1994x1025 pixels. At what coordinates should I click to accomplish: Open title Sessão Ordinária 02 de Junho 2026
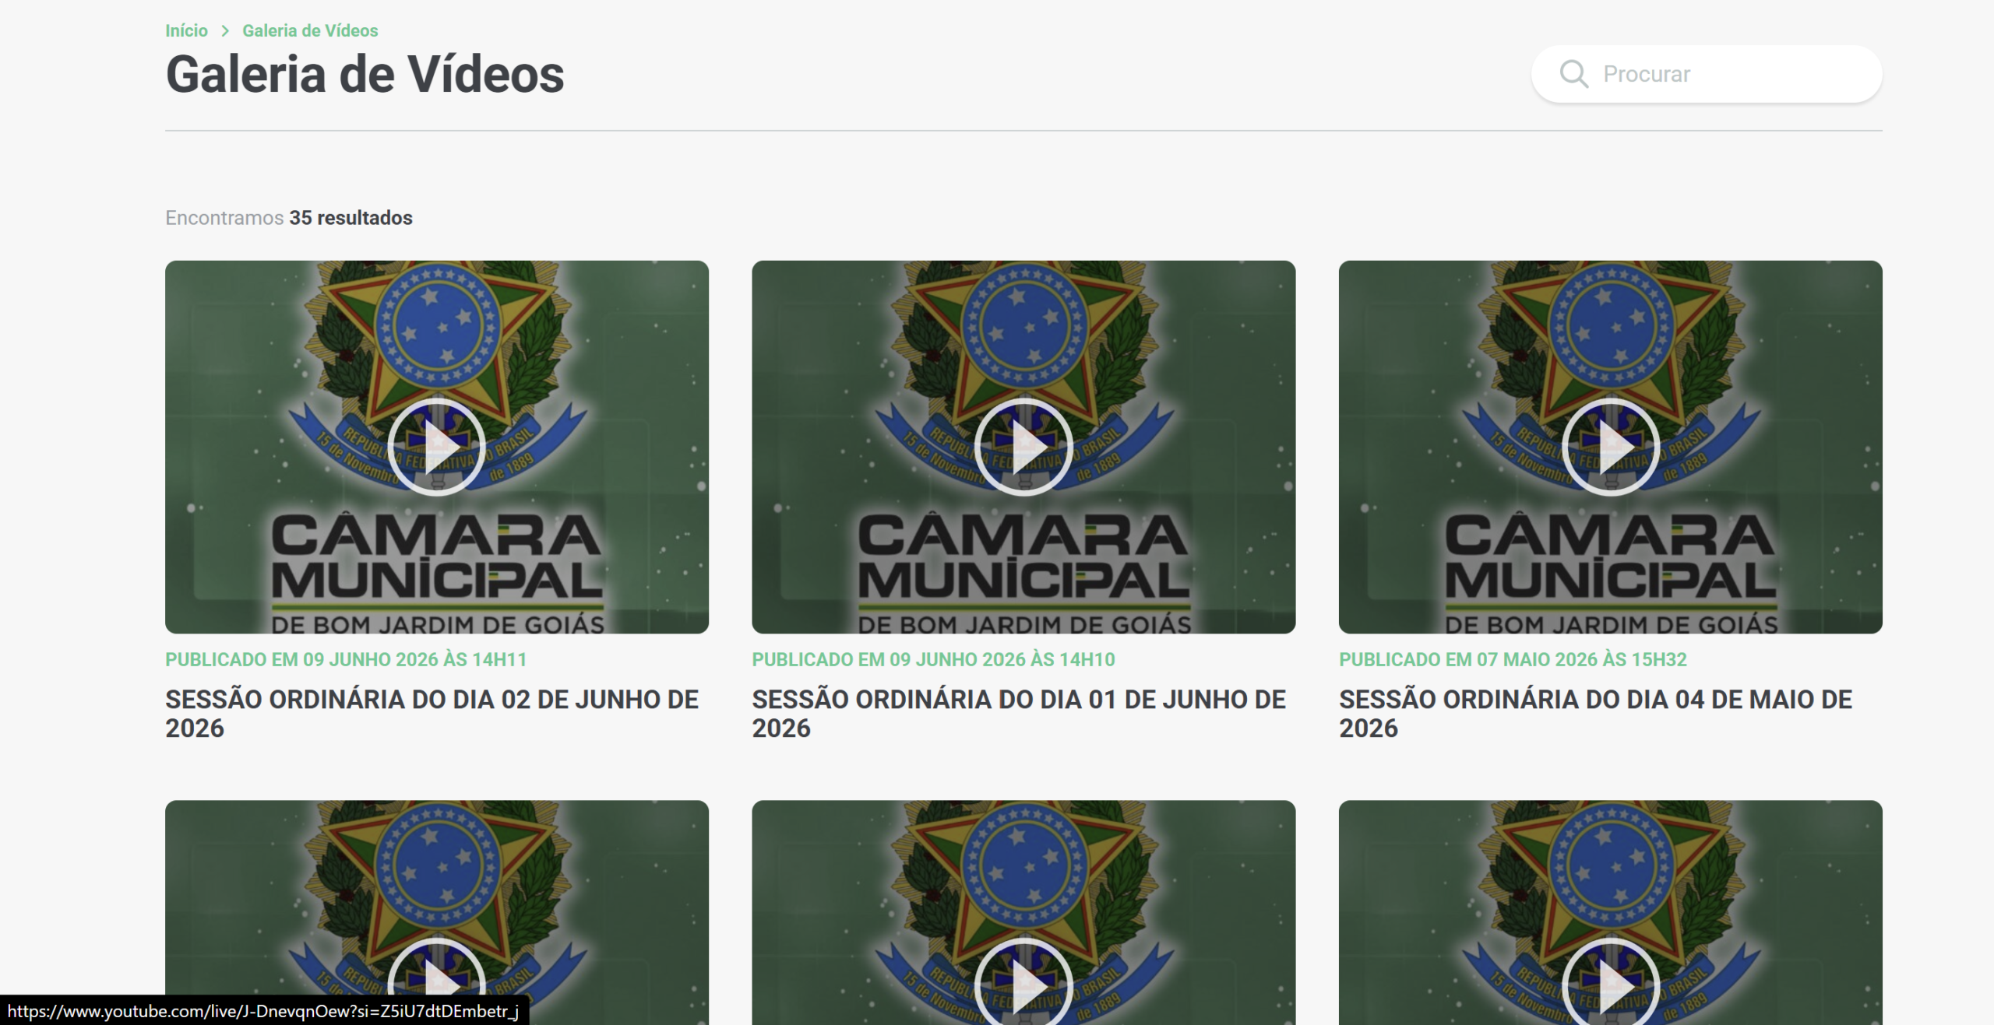(x=432, y=714)
